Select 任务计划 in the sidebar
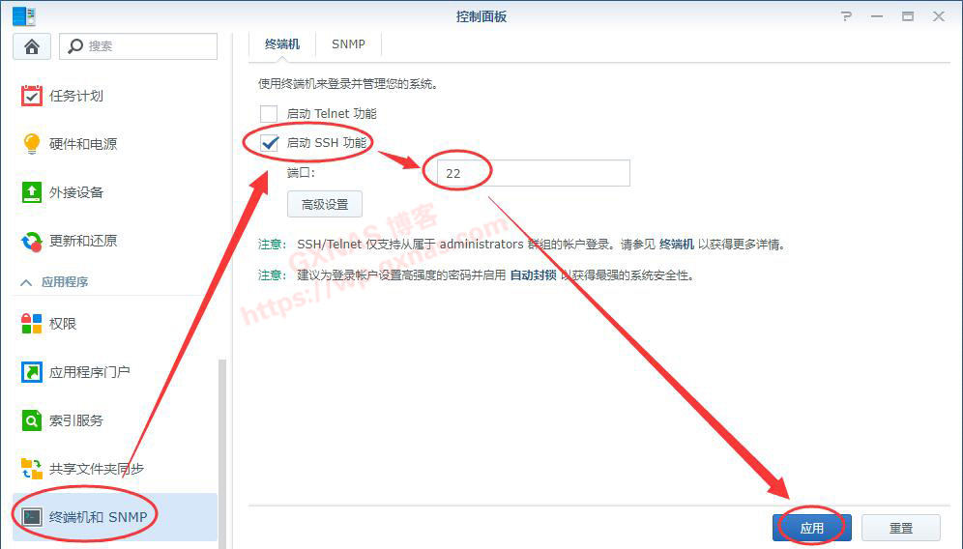This screenshot has width=963, height=549. [76, 96]
